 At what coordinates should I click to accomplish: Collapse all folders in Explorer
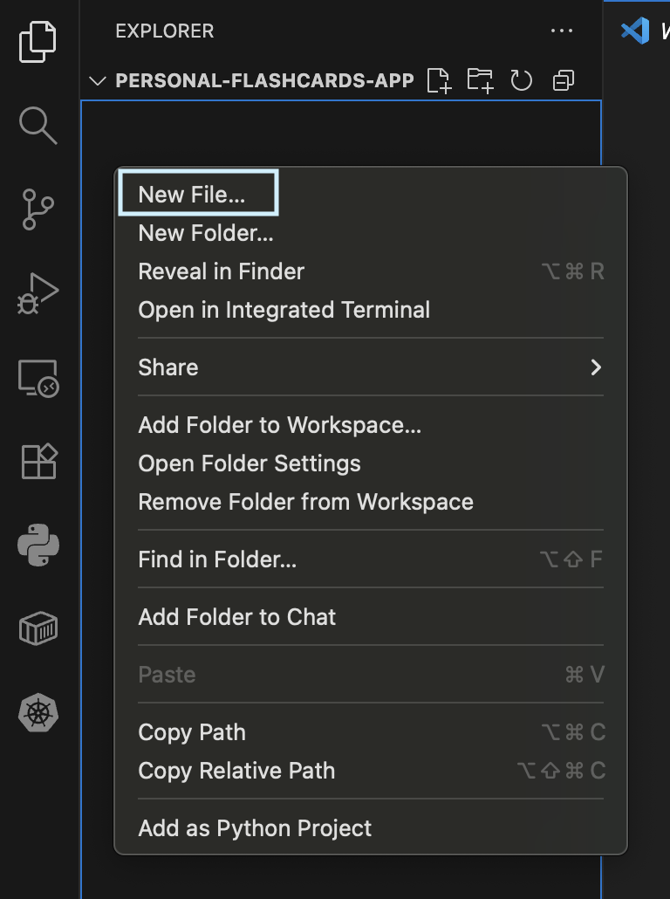tap(562, 80)
